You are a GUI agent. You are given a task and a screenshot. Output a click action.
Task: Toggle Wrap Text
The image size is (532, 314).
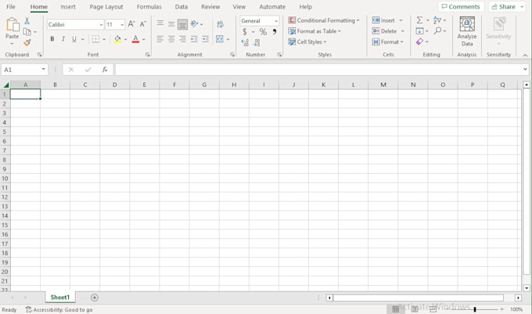click(x=220, y=23)
